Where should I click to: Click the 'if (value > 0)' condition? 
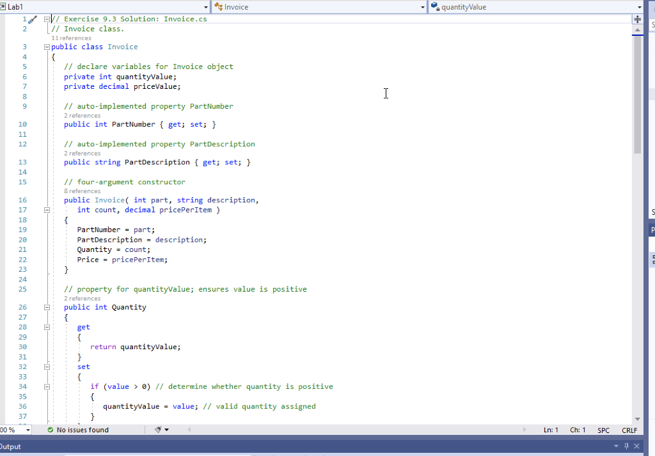tap(120, 387)
